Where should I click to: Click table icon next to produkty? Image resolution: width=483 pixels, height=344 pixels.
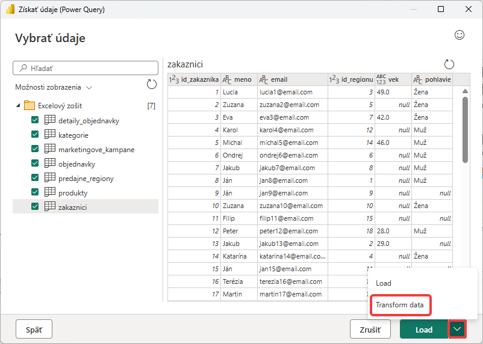[50, 192]
